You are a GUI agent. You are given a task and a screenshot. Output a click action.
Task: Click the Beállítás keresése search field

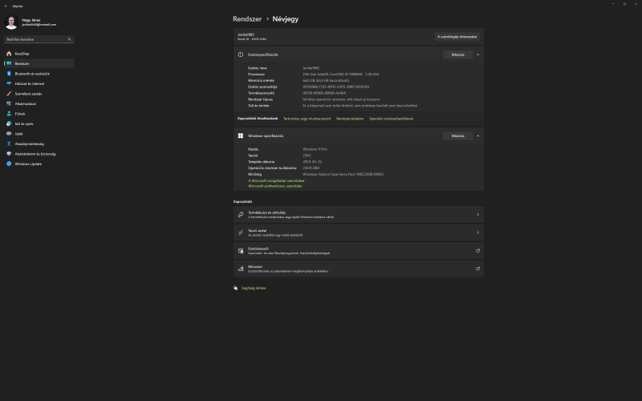click(39, 39)
